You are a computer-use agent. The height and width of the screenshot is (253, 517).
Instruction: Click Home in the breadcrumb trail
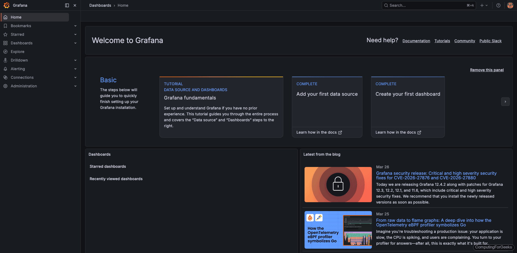(x=123, y=5)
